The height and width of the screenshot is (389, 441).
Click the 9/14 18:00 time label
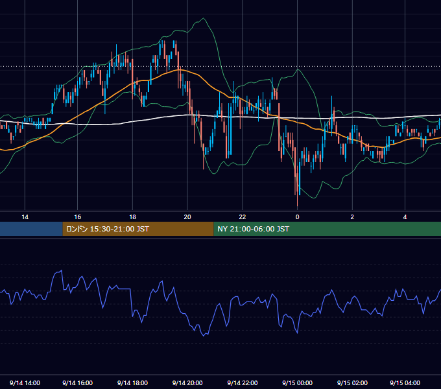[132, 383]
